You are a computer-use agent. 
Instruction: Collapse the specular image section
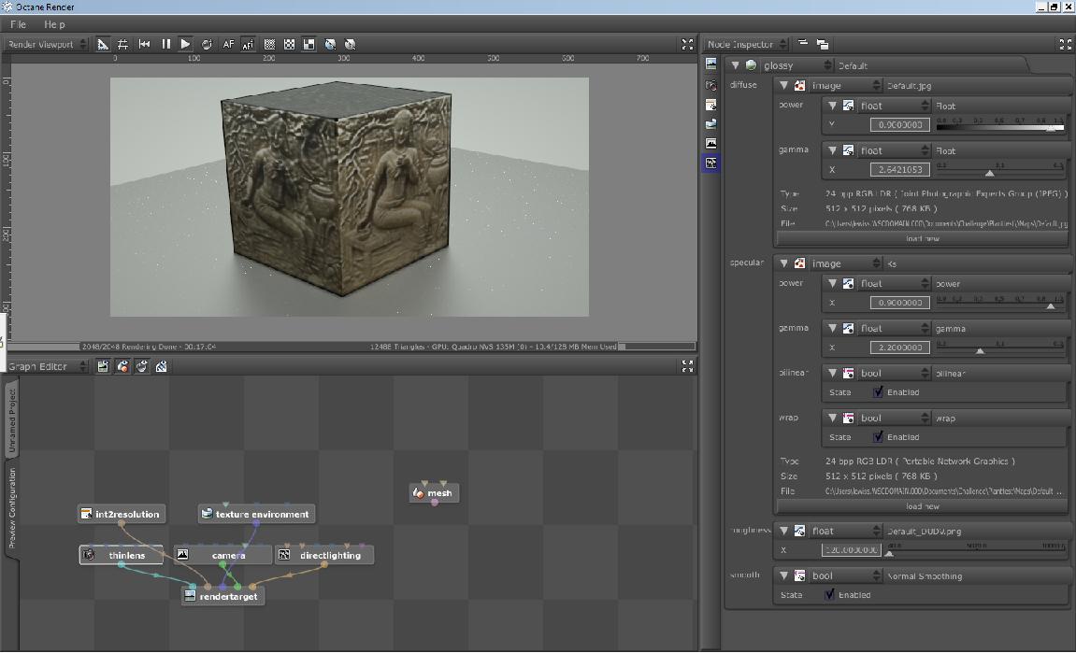(x=783, y=263)
